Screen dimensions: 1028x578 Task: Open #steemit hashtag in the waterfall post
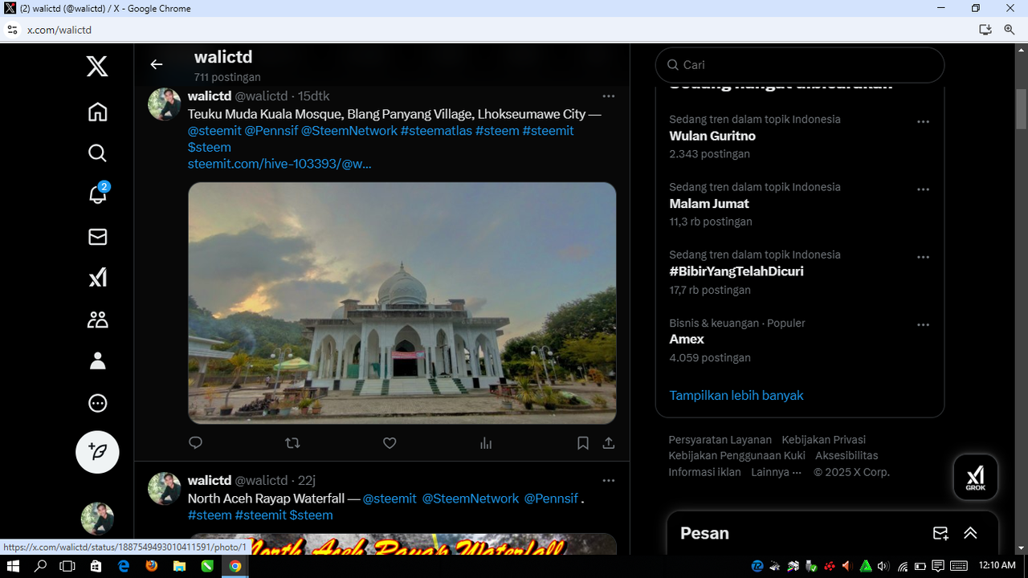[x=261, y=515]
